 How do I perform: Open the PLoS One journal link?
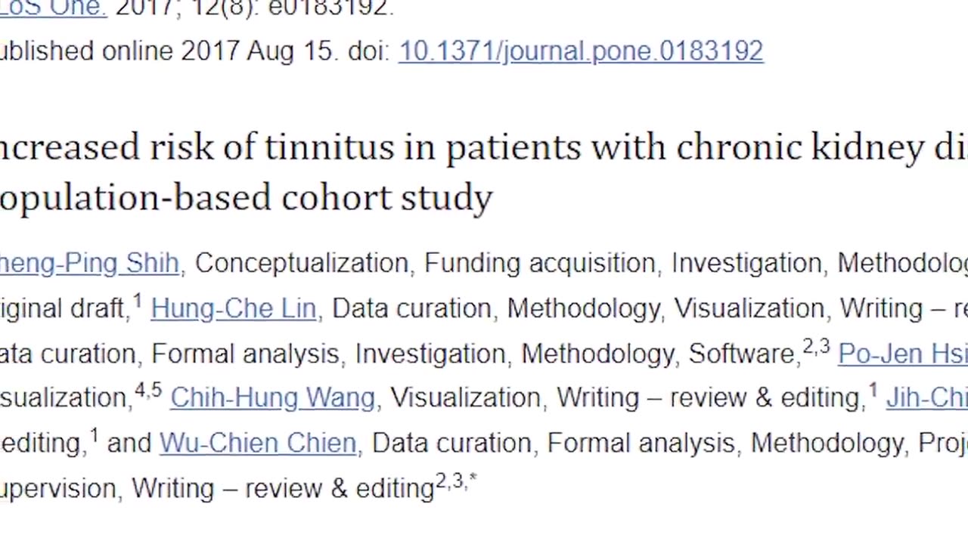51,8
